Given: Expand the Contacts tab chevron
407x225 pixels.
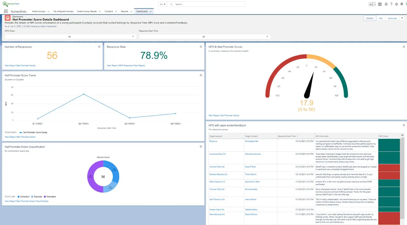Looking at the screenshot, I should click(116, 11).
